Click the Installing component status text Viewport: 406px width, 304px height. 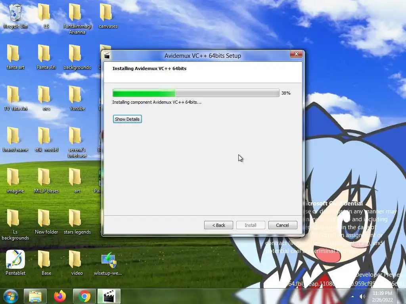(x=157, y=102)
